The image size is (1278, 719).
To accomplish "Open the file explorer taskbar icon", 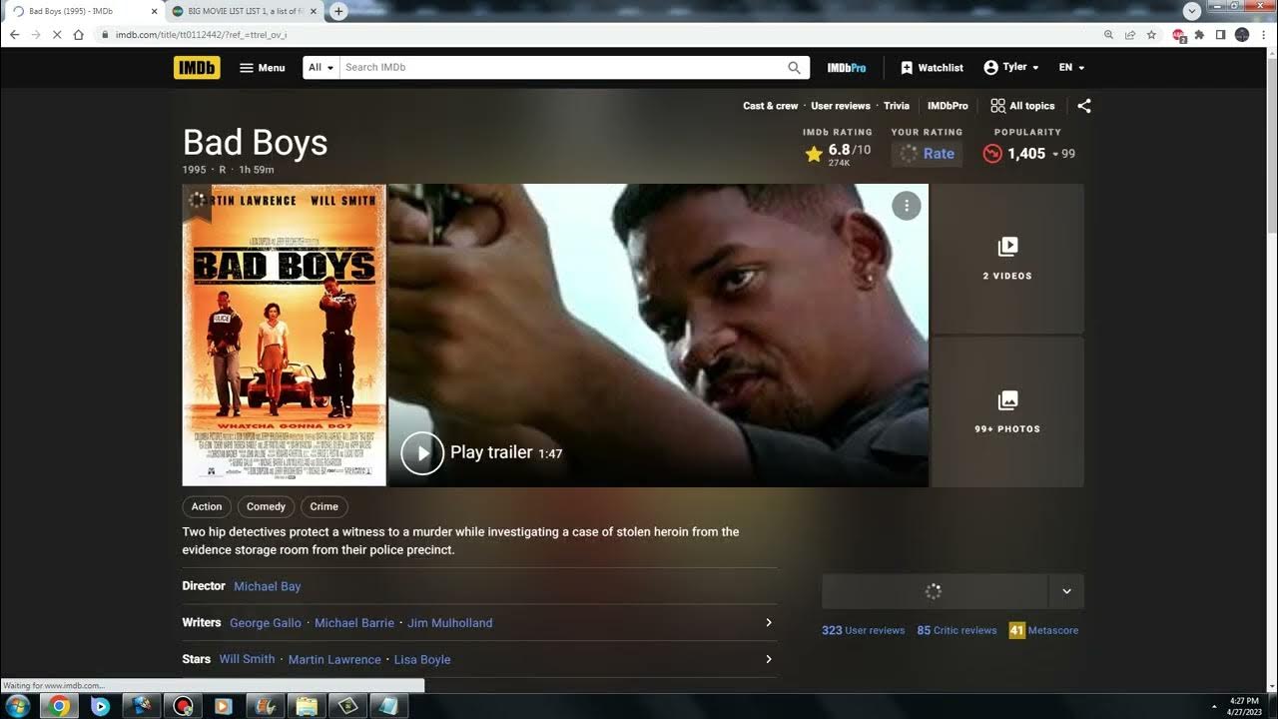I will tap(307, 706).
